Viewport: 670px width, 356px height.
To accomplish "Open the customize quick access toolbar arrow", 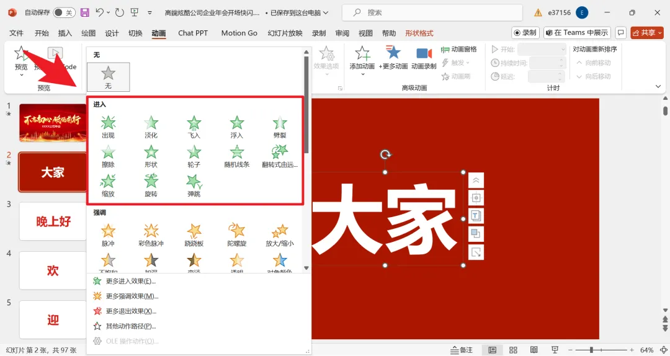I will [x=150, y=13].
